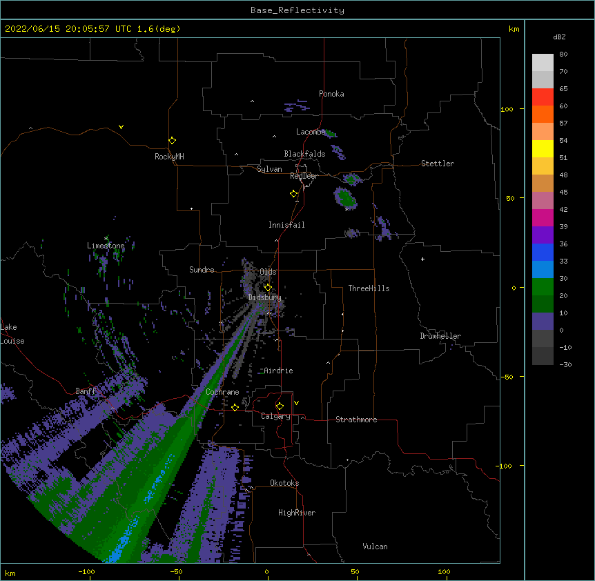The height and width of the screenshot is (581, 595).
Task: Click the dBZ legend heading
Action: pos(559,37)
